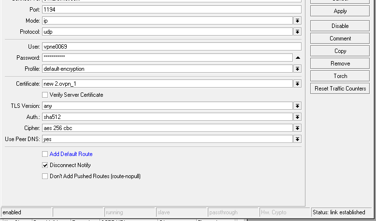Viewport: 376px width, 221px height.
Task: Click the Certificate field new 2.ovpn_1
Action: [x=167, y=84]
